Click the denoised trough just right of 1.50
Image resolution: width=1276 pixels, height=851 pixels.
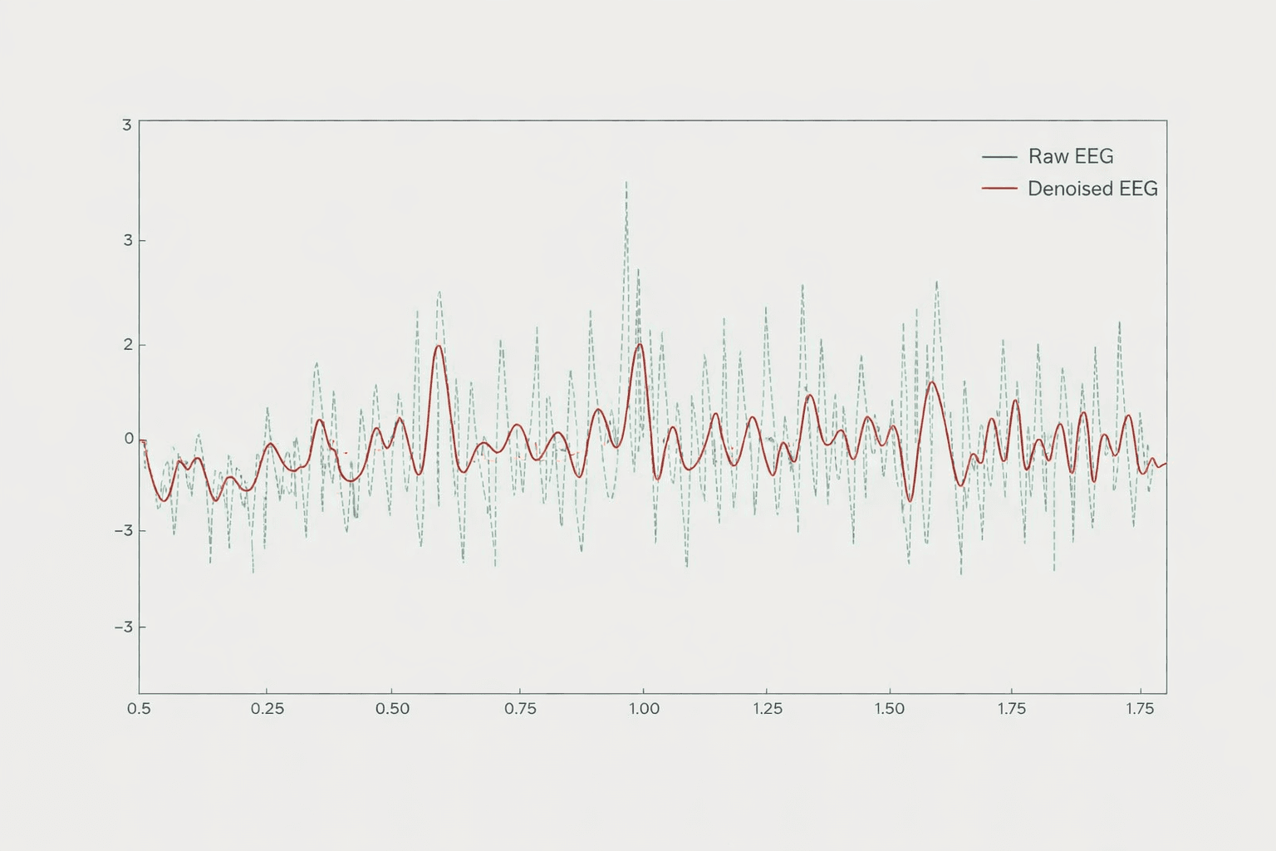[910, 500]
